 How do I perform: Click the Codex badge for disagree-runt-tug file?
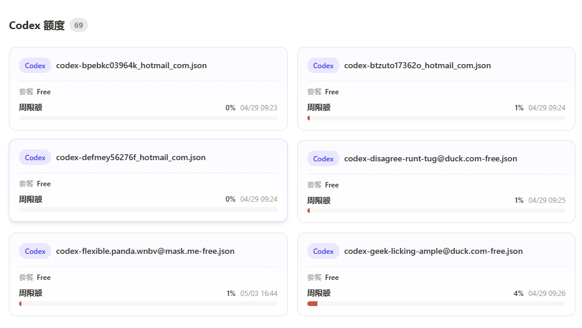[x=323, y=158]
